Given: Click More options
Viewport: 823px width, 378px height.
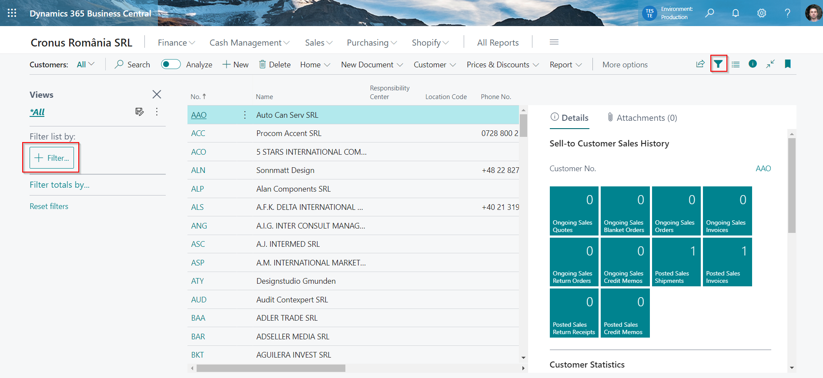Looking at the screenshot, I should coord(625,64).
